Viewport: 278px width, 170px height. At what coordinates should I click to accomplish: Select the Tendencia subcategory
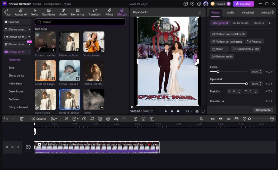coord(14,60)
